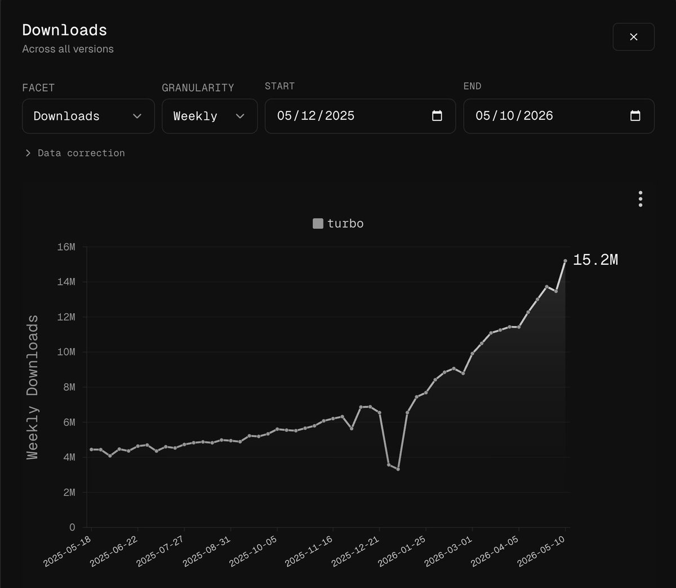Click the 16M y-axis label
676x588 pixels.
click(66, 247)
